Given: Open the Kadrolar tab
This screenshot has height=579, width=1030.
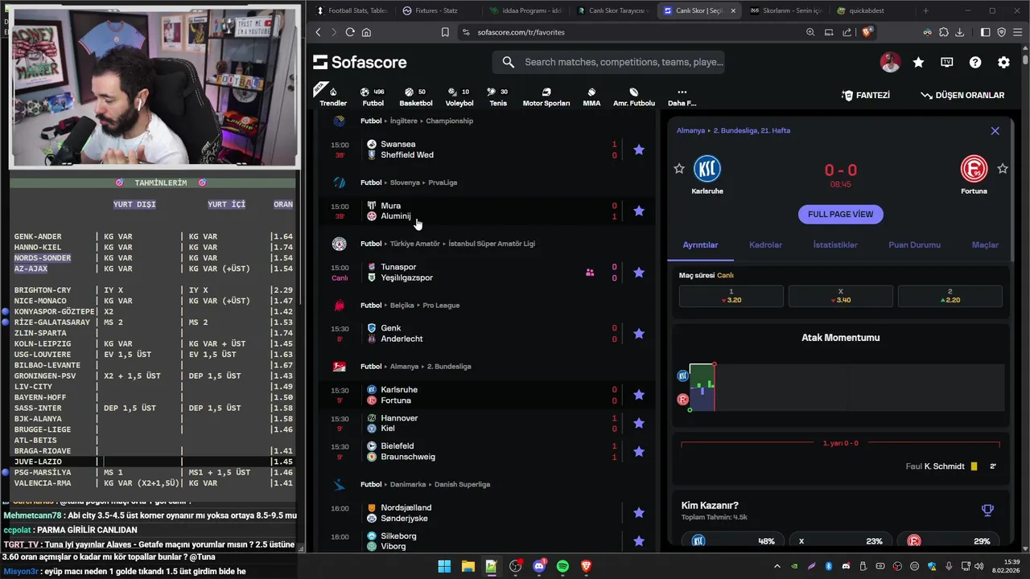Looking at the screenshot, I should [765, 244].
